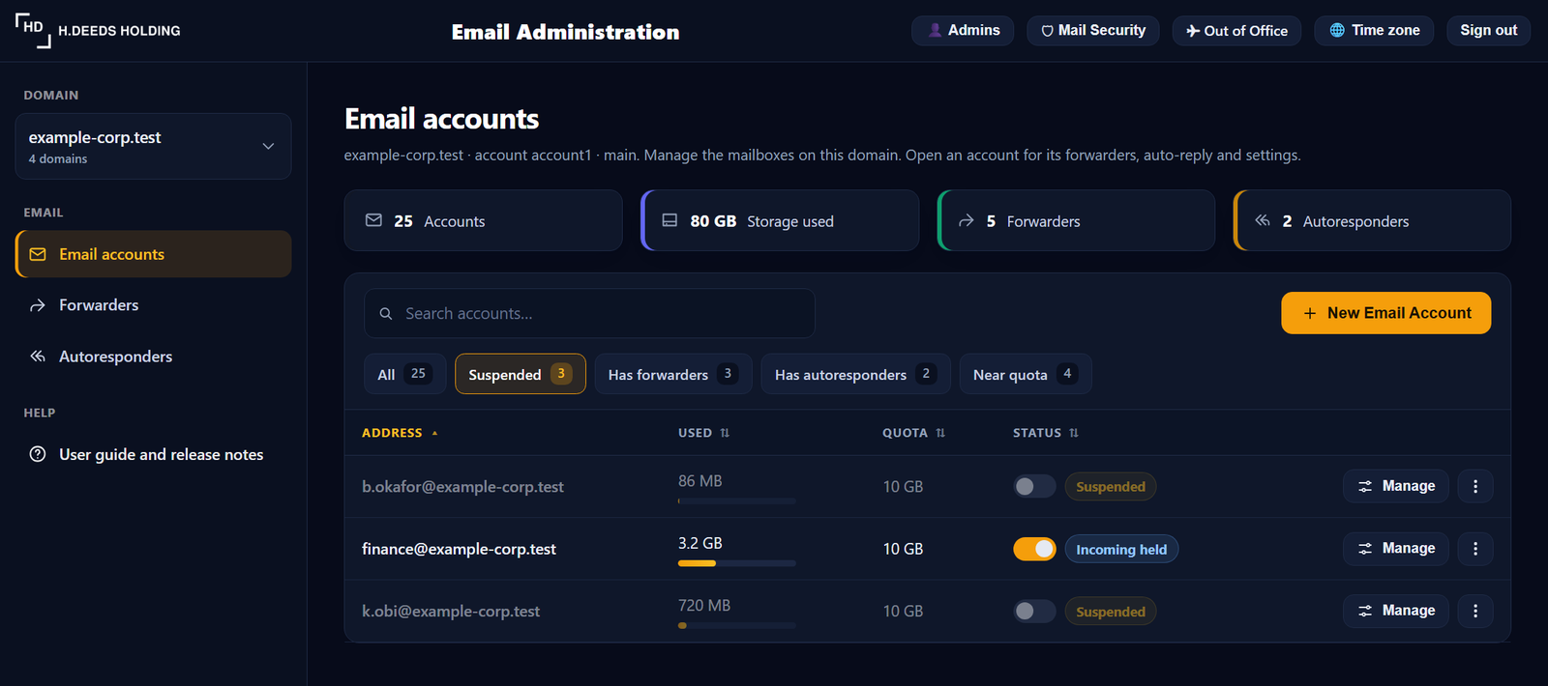The width and height of the screenshot is (1548, 686).
Task: Click the STATUS column sort icon
Action: point(1074,433)
